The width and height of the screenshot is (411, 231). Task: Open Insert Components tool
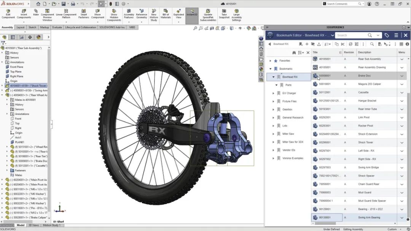pos(24,14)
